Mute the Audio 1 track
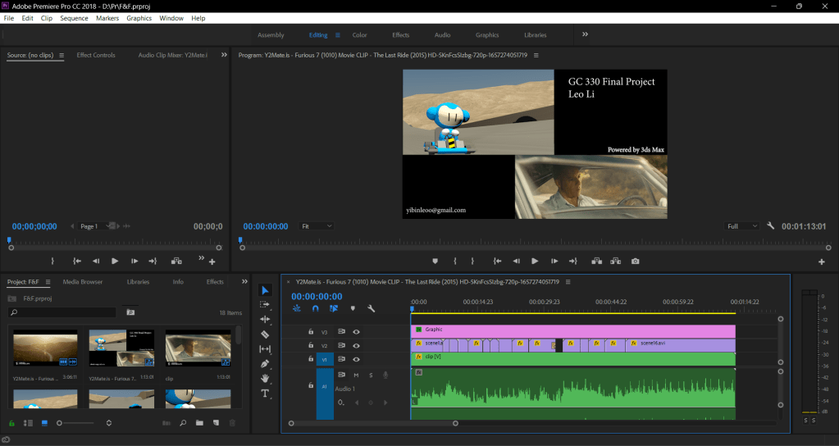This screenshot has height=446, width=839. (356, 375)
